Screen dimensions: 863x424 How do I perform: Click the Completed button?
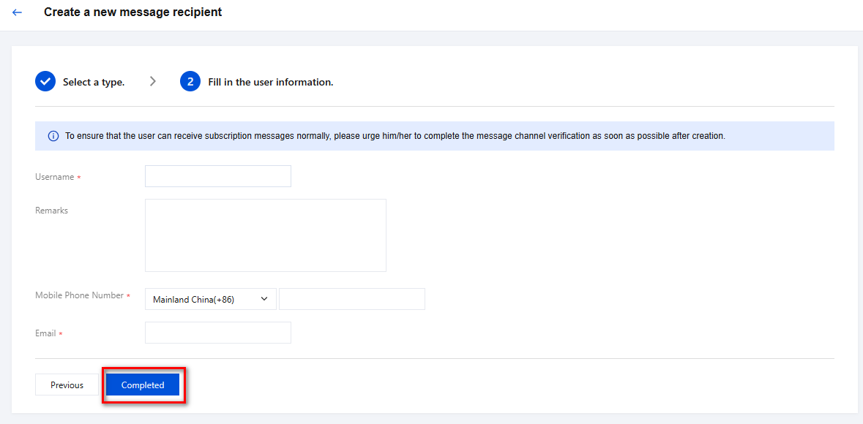143,385
